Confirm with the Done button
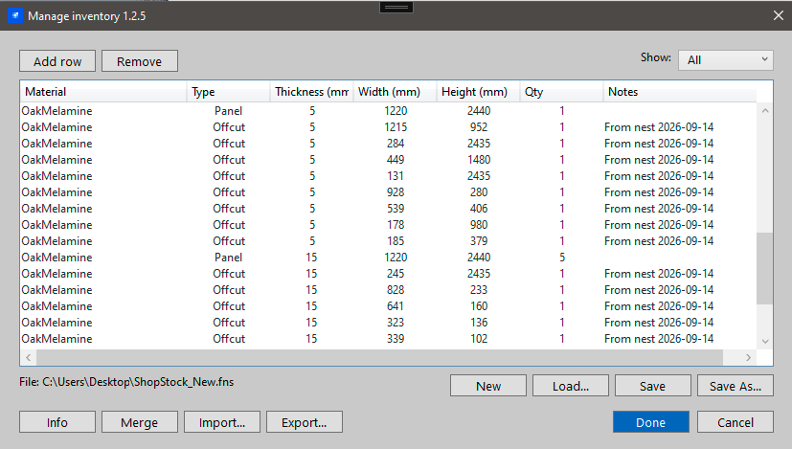Screen dimensions: 792x449 (x=650, y=422)
